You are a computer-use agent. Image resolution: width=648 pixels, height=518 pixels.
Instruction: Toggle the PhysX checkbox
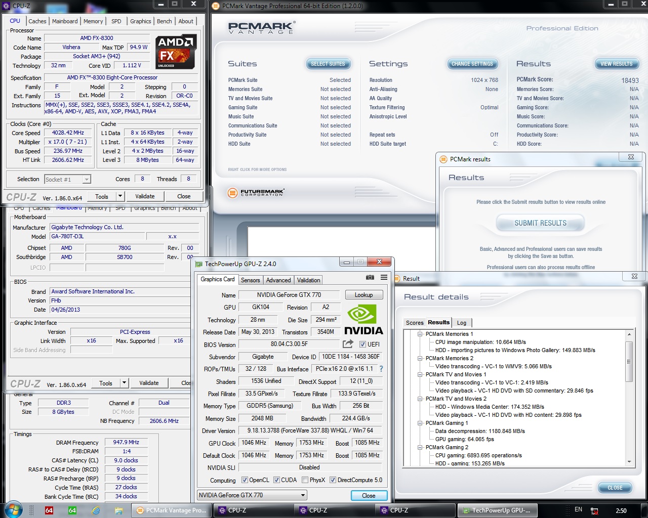pyautogui.click(x=305, y=480)
